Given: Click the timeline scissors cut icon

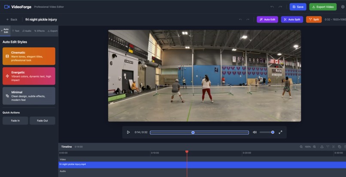Looking at the screenshot, I should pos(334,147).
